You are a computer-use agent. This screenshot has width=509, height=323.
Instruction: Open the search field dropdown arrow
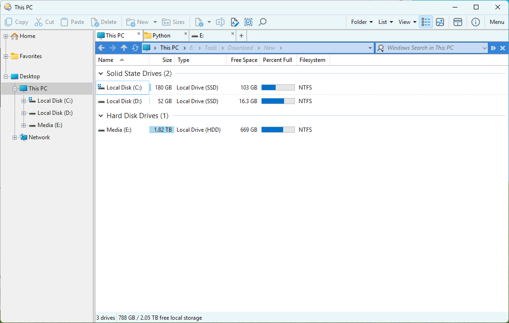click(x=484, y=48)
